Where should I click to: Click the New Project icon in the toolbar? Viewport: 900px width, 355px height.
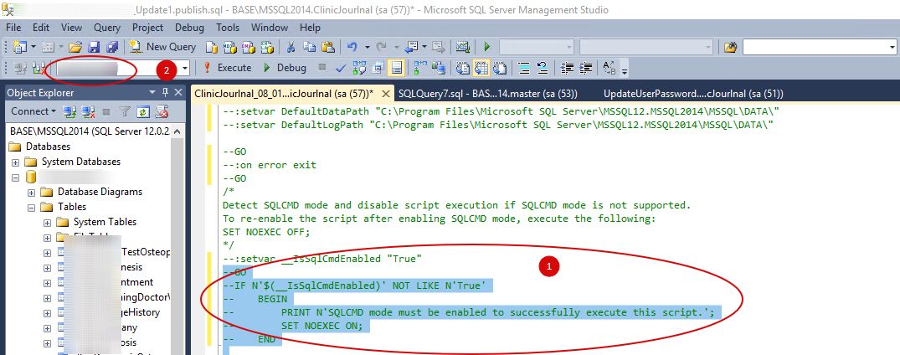[x=19, y=47]
